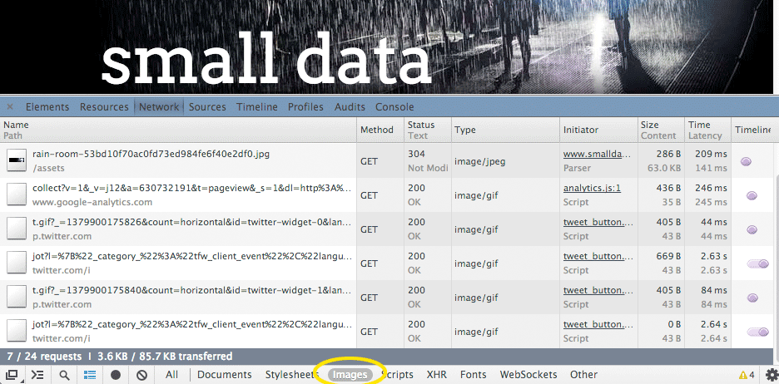Open the www.smallda... initiator link
The image size is (779, 384).
(599, 155)
